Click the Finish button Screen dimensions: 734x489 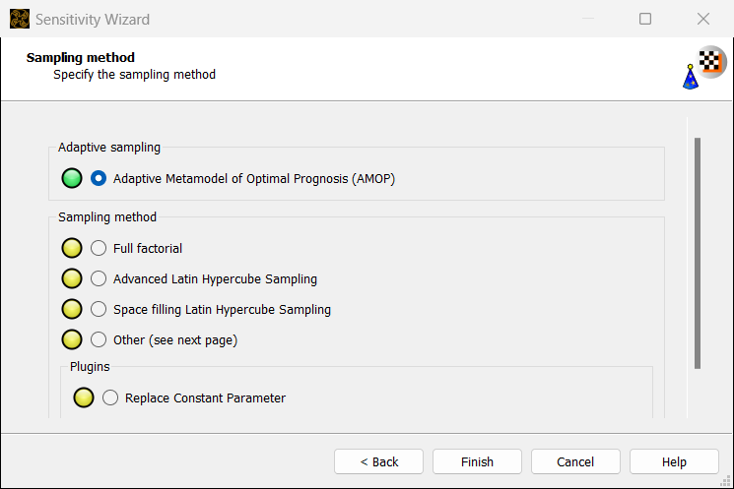[477, 461]
